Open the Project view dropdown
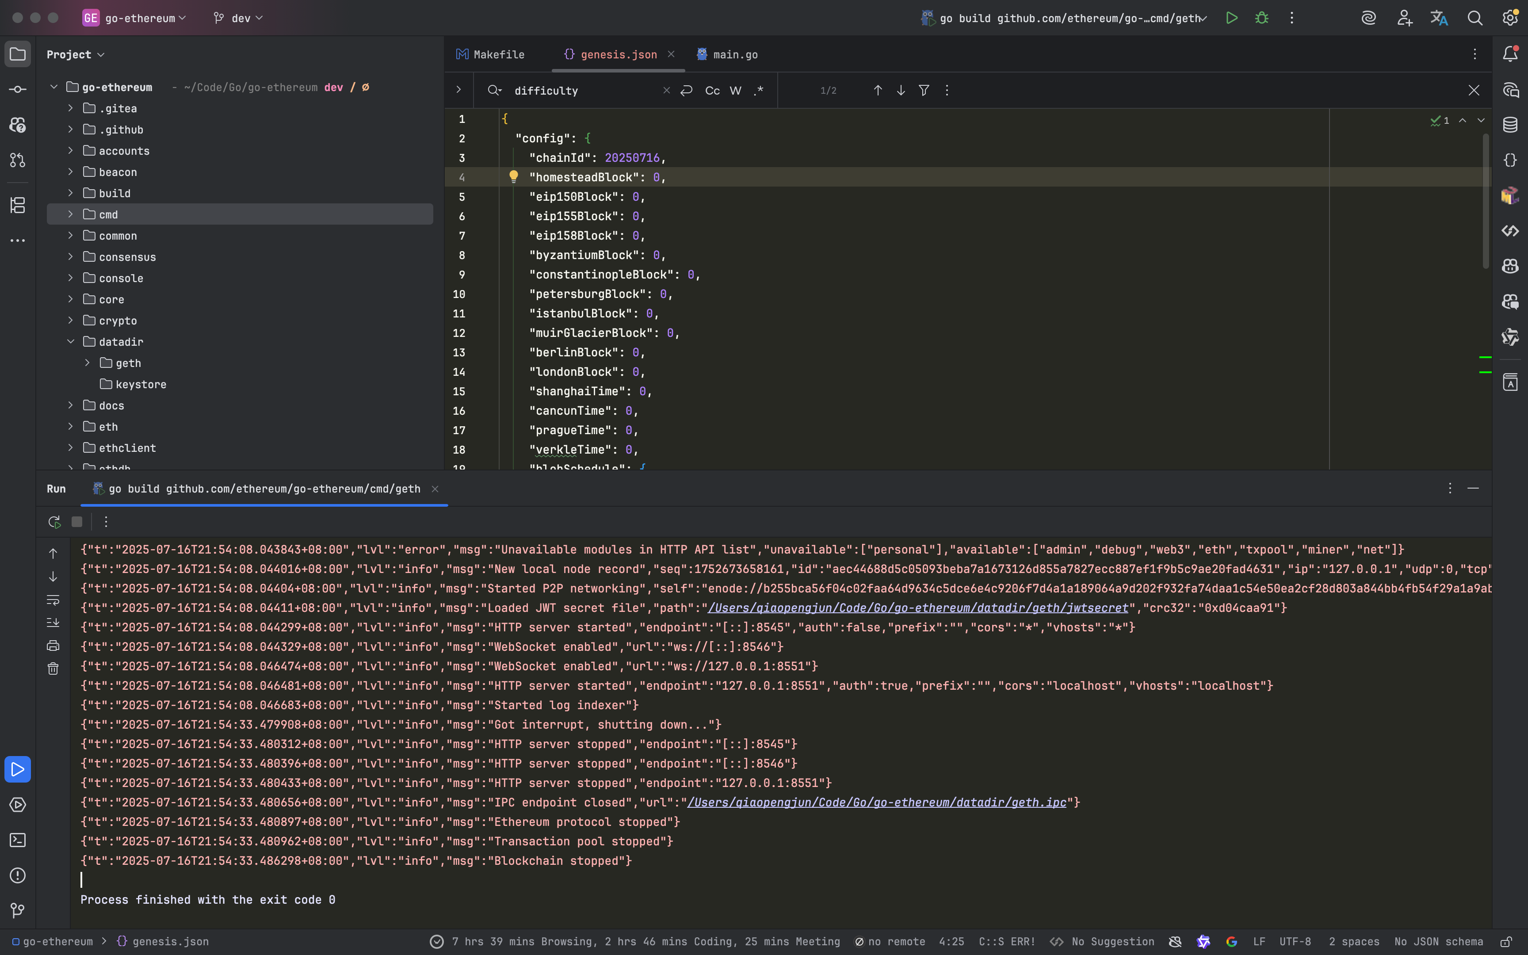 (x=75, y=54)
